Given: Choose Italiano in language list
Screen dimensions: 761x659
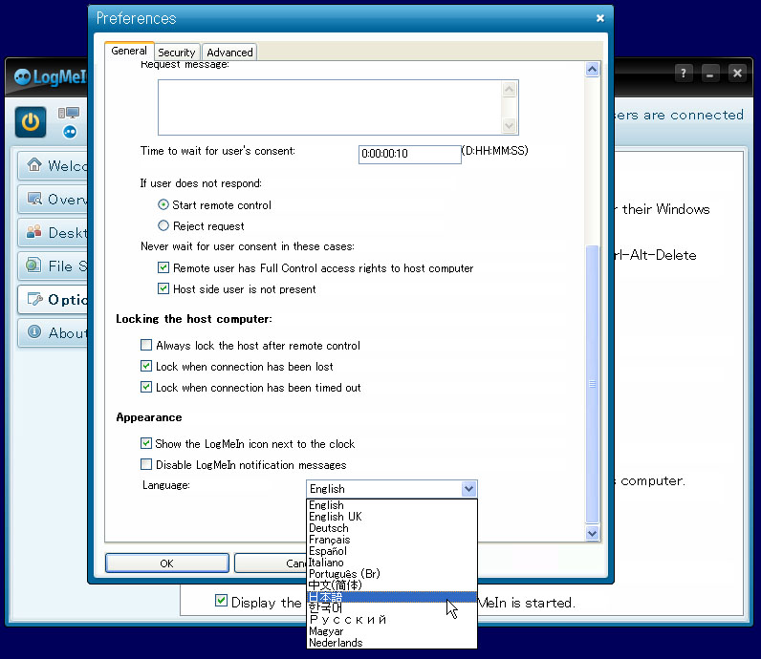Looking at the screenshot, I should (392, 563).
